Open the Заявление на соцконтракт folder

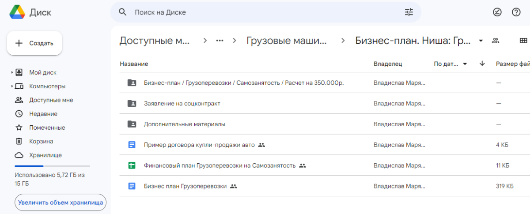pyautogui.click(x=182, y=104)
